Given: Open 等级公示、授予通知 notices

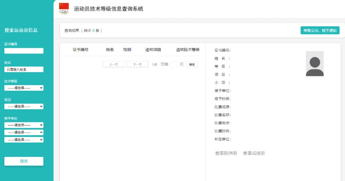Looking at the screenshot, I should click(x=320, y=31).
